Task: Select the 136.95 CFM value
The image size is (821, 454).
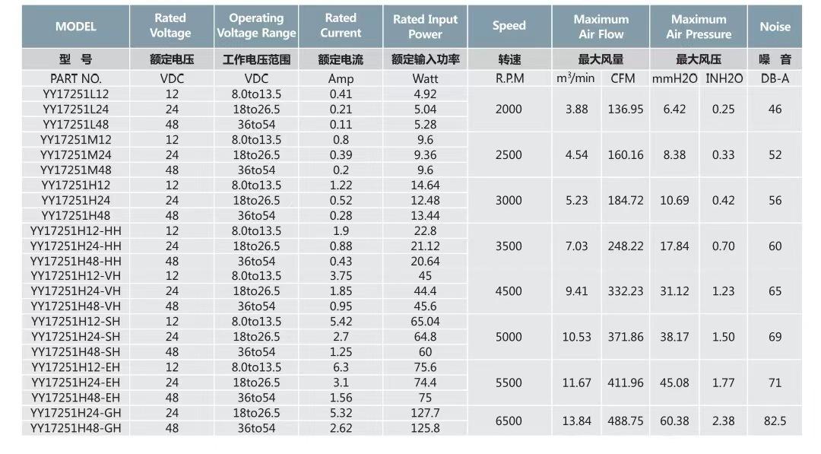Action: [626, 110]
